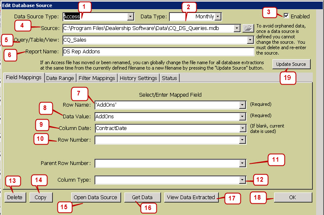The image size is (324, 215).
Task: Select the History Settings tab
Action: (139, 78)
